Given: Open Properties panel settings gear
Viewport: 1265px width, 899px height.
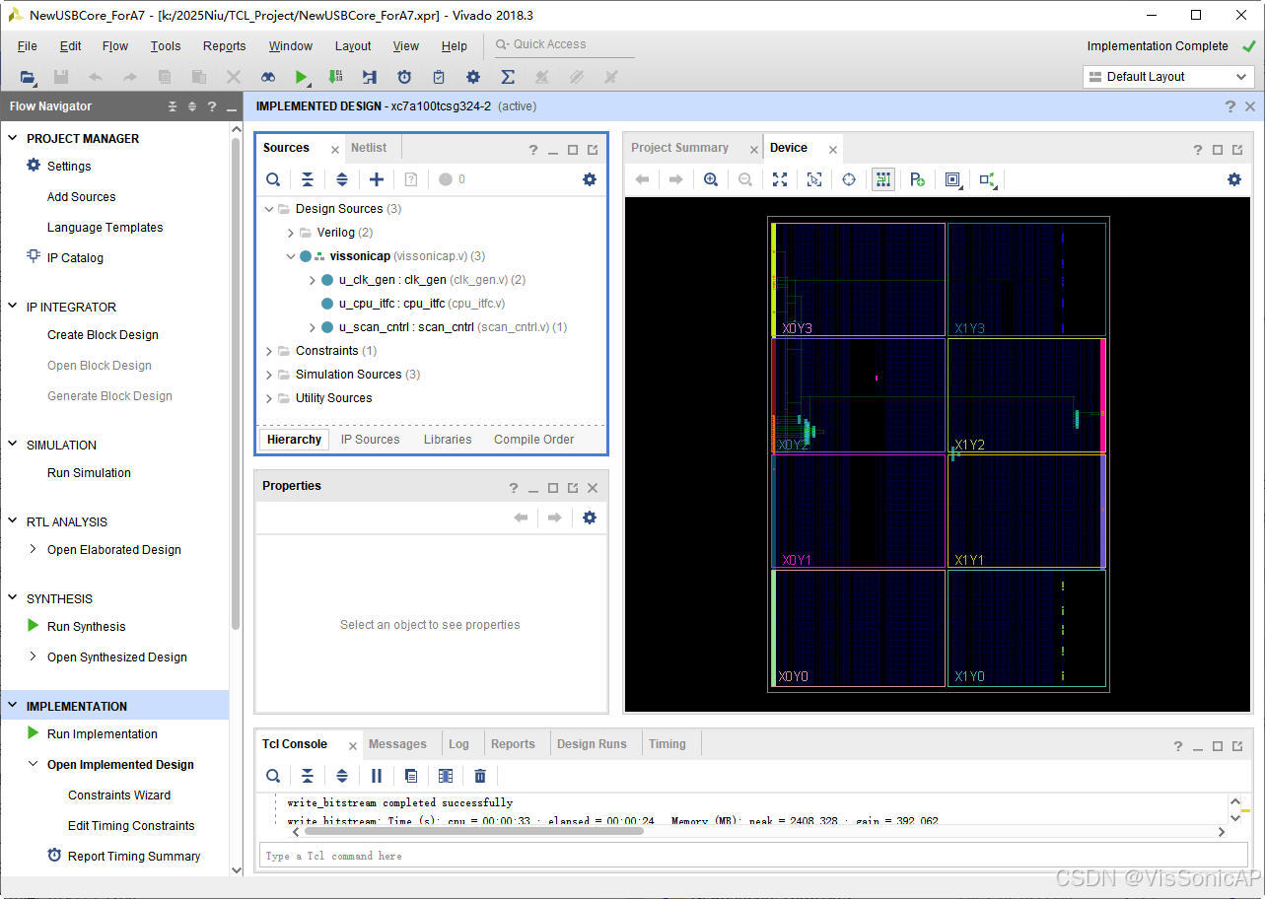Looking at the screenshot, I should (x=590, y=518).
